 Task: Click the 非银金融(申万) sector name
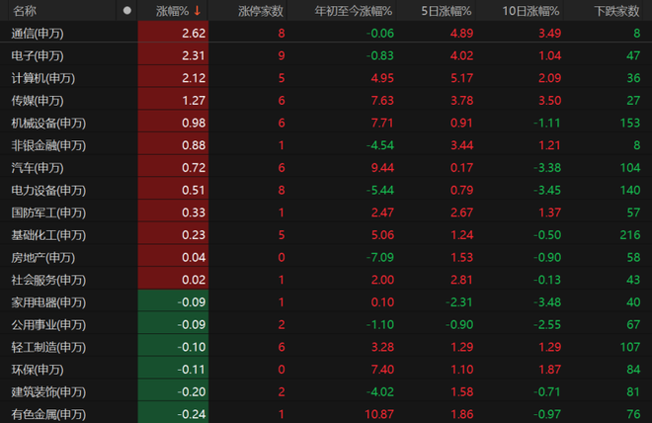point(49,145)
